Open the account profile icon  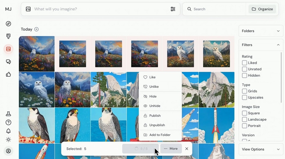[9, 151]
